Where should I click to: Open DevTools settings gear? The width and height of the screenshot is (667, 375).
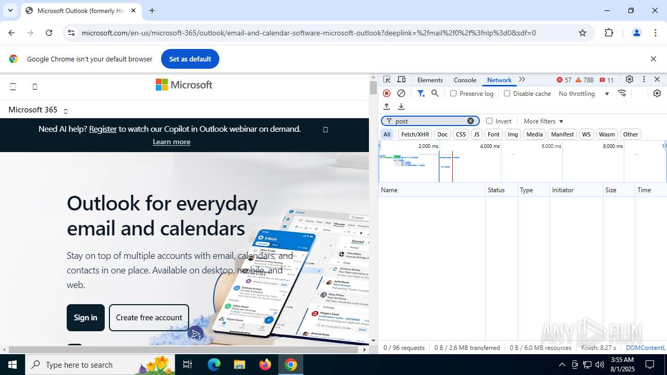point(629,80)
